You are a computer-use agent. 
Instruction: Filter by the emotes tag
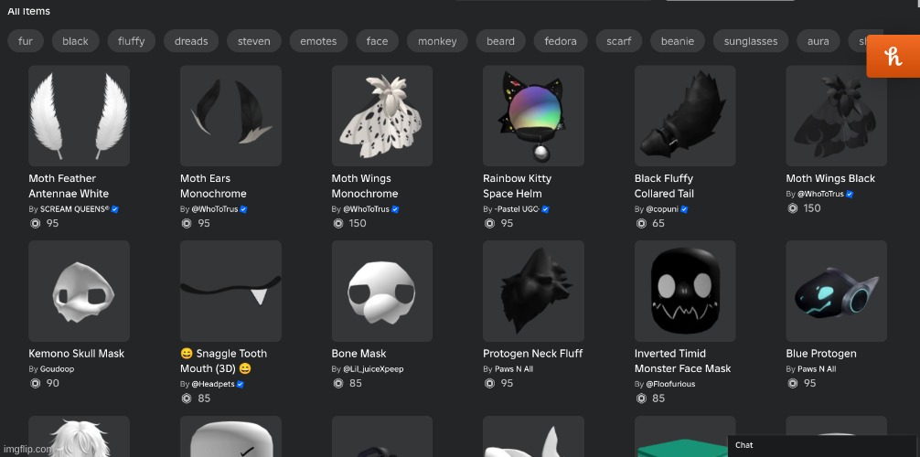318,41
